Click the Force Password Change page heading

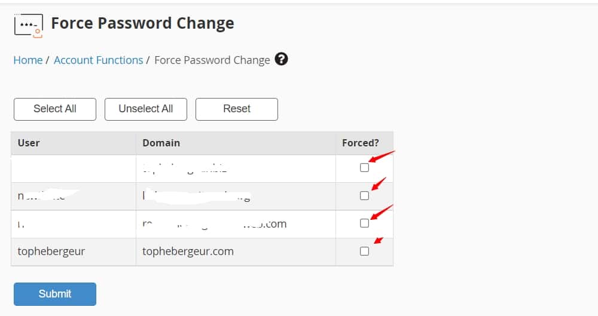click(143, 23)
